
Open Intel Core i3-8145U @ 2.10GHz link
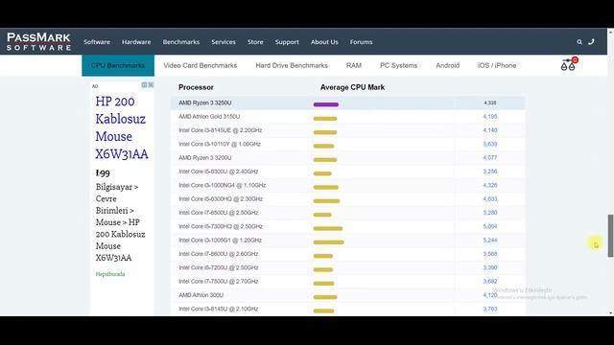point(218,309)
